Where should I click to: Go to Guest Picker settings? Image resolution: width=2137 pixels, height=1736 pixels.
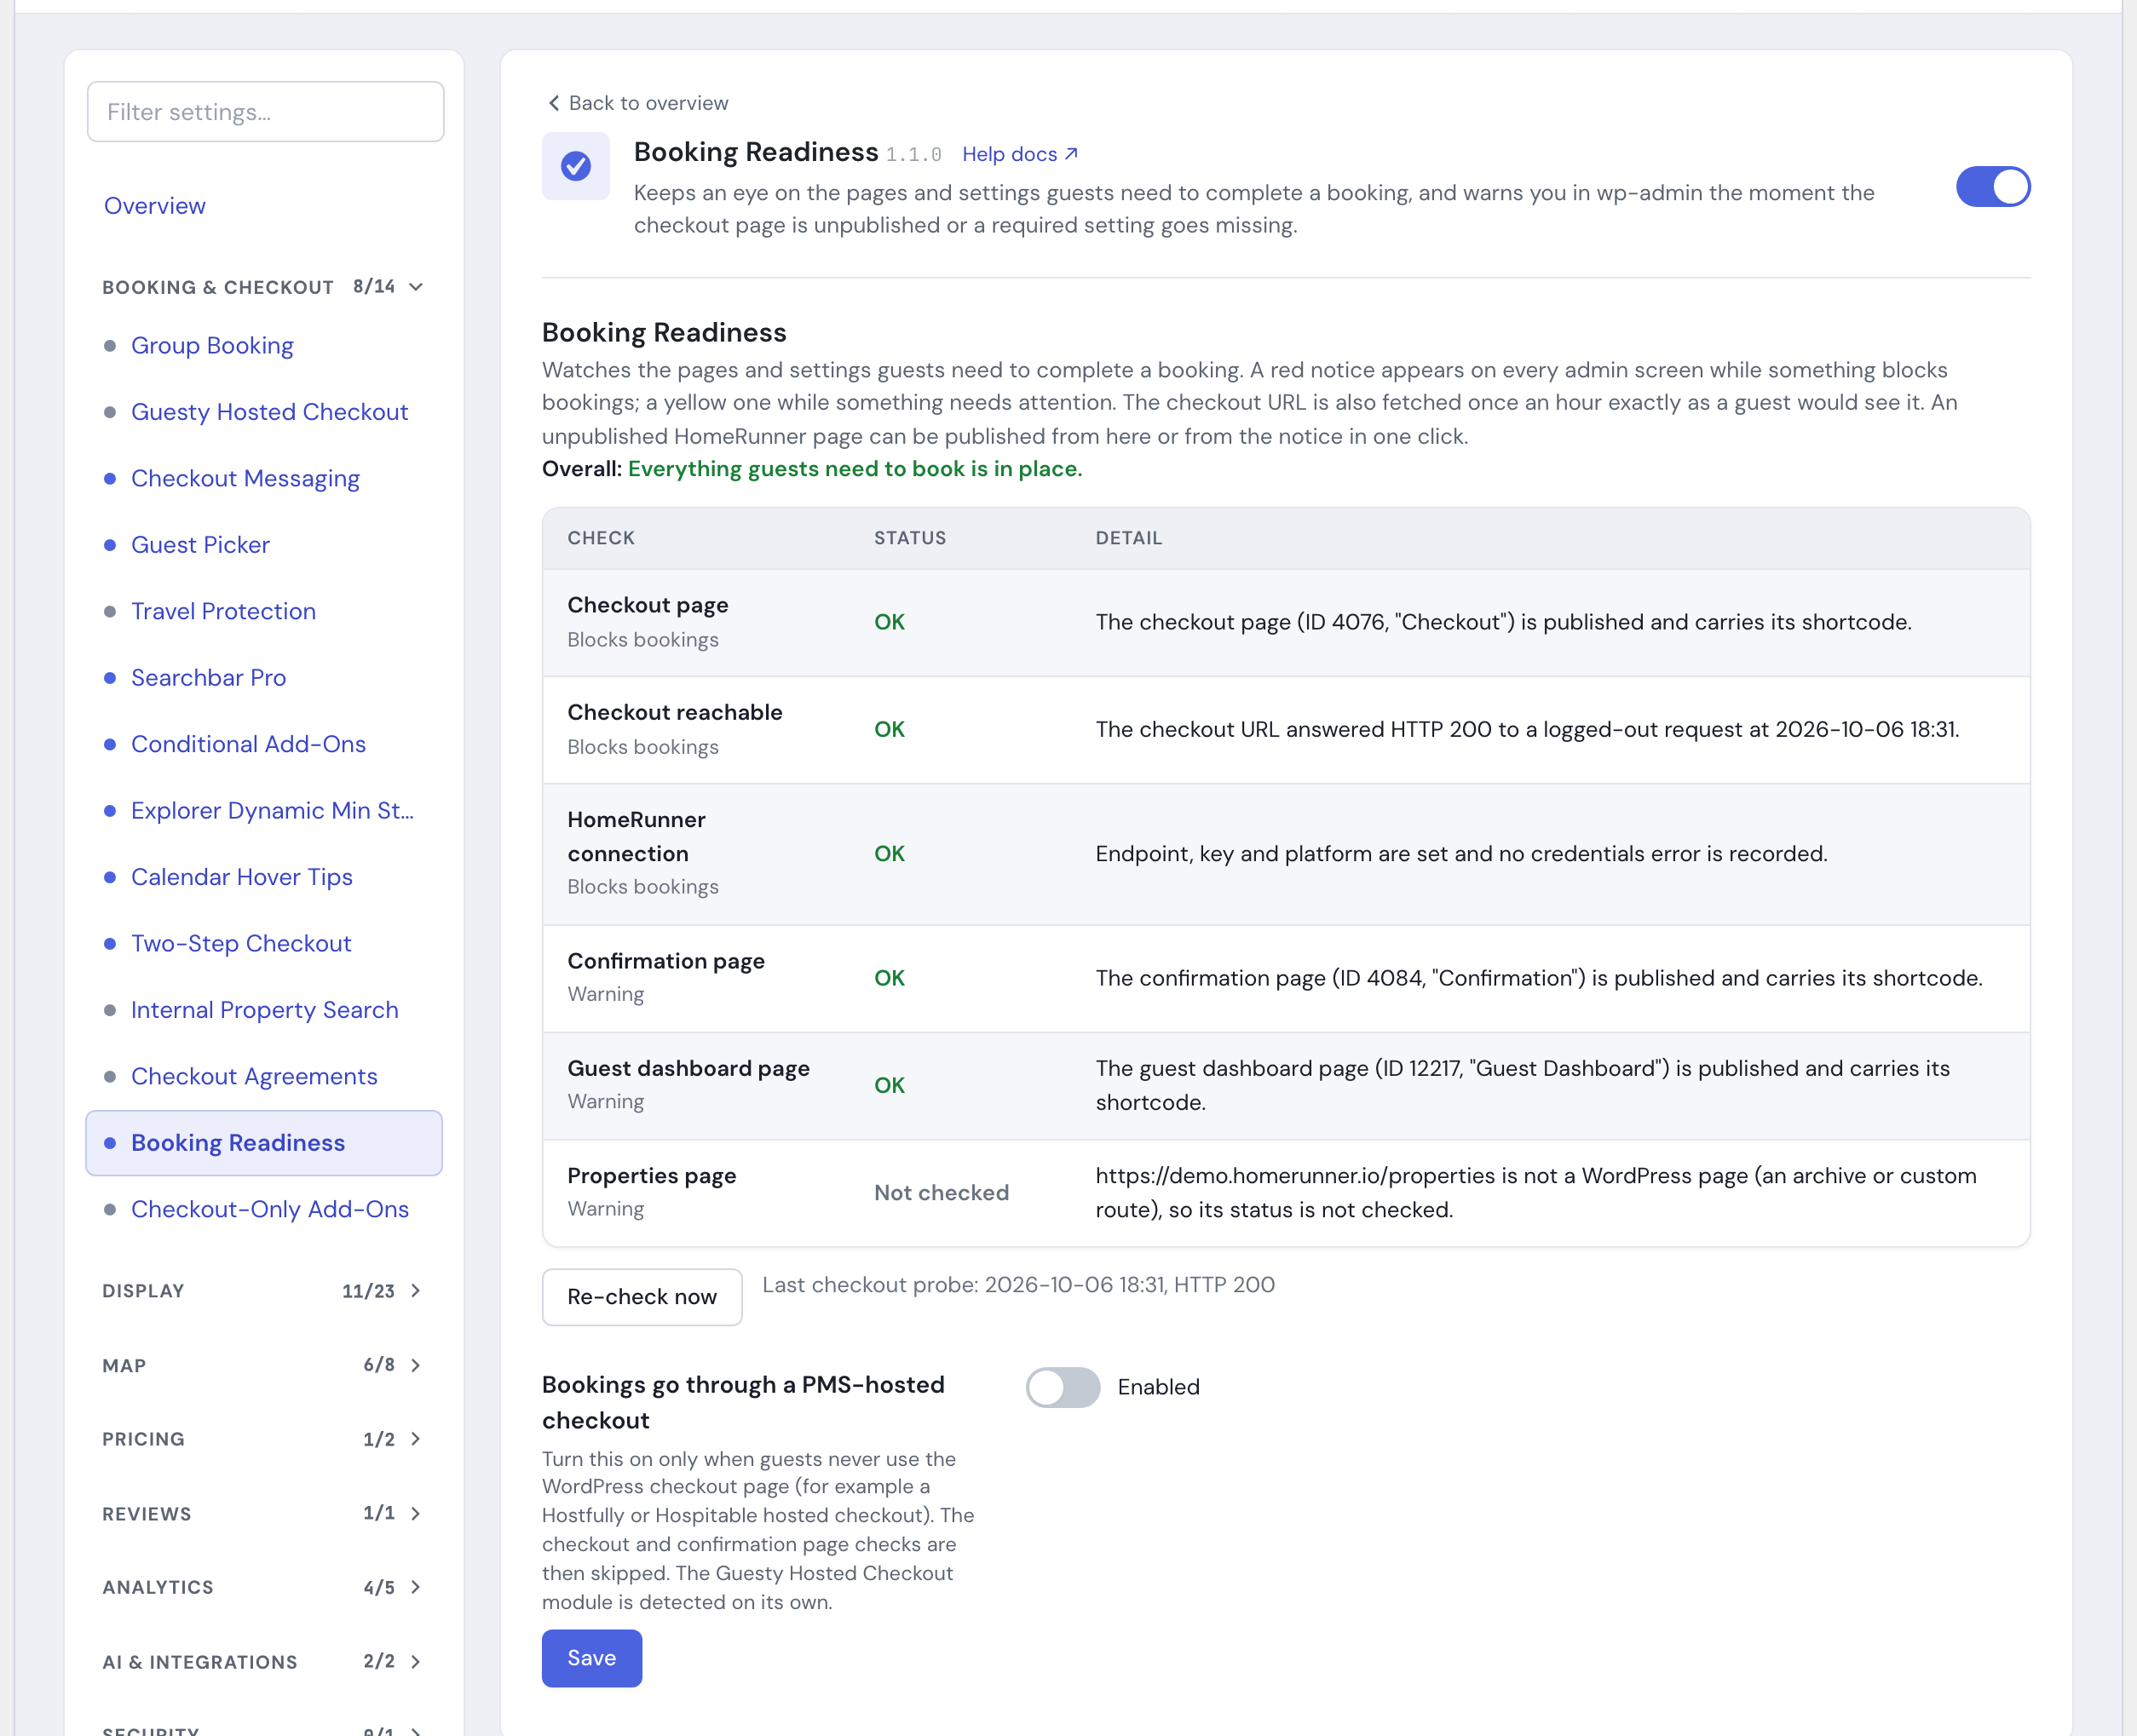(x=200, y=545)
